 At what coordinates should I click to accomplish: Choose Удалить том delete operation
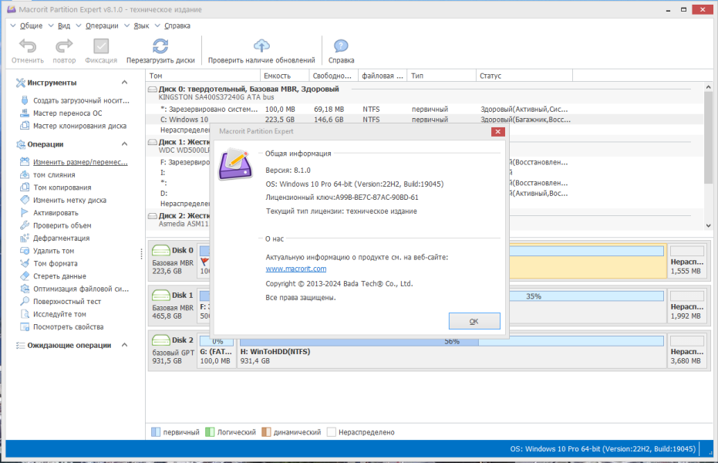tap(47, 251)
